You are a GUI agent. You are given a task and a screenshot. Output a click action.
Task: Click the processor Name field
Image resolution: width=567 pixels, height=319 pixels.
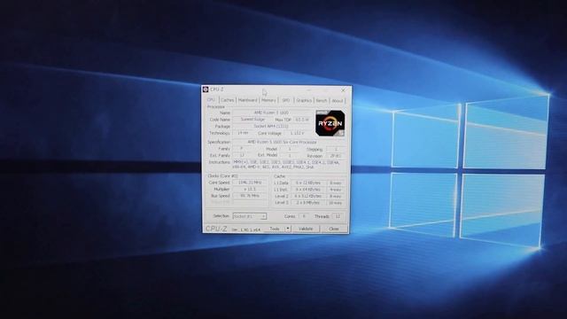coord(271,113)
